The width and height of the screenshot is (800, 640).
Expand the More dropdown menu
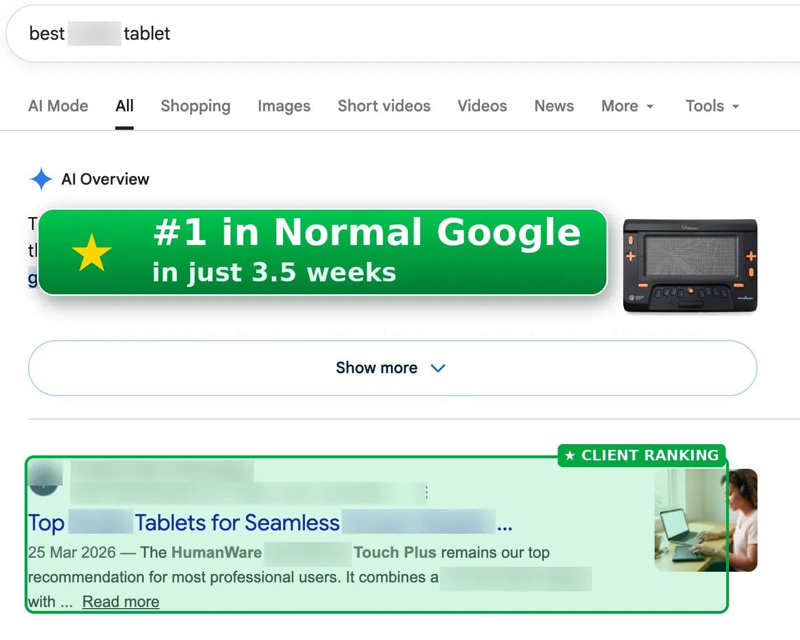pos(627,106)
